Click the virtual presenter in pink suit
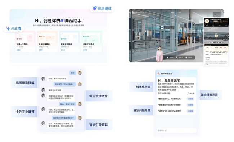 tap(159, 54)
